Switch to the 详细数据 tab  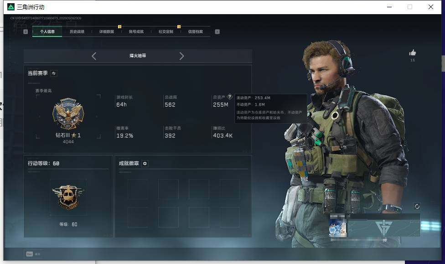(x=106, y=31)
